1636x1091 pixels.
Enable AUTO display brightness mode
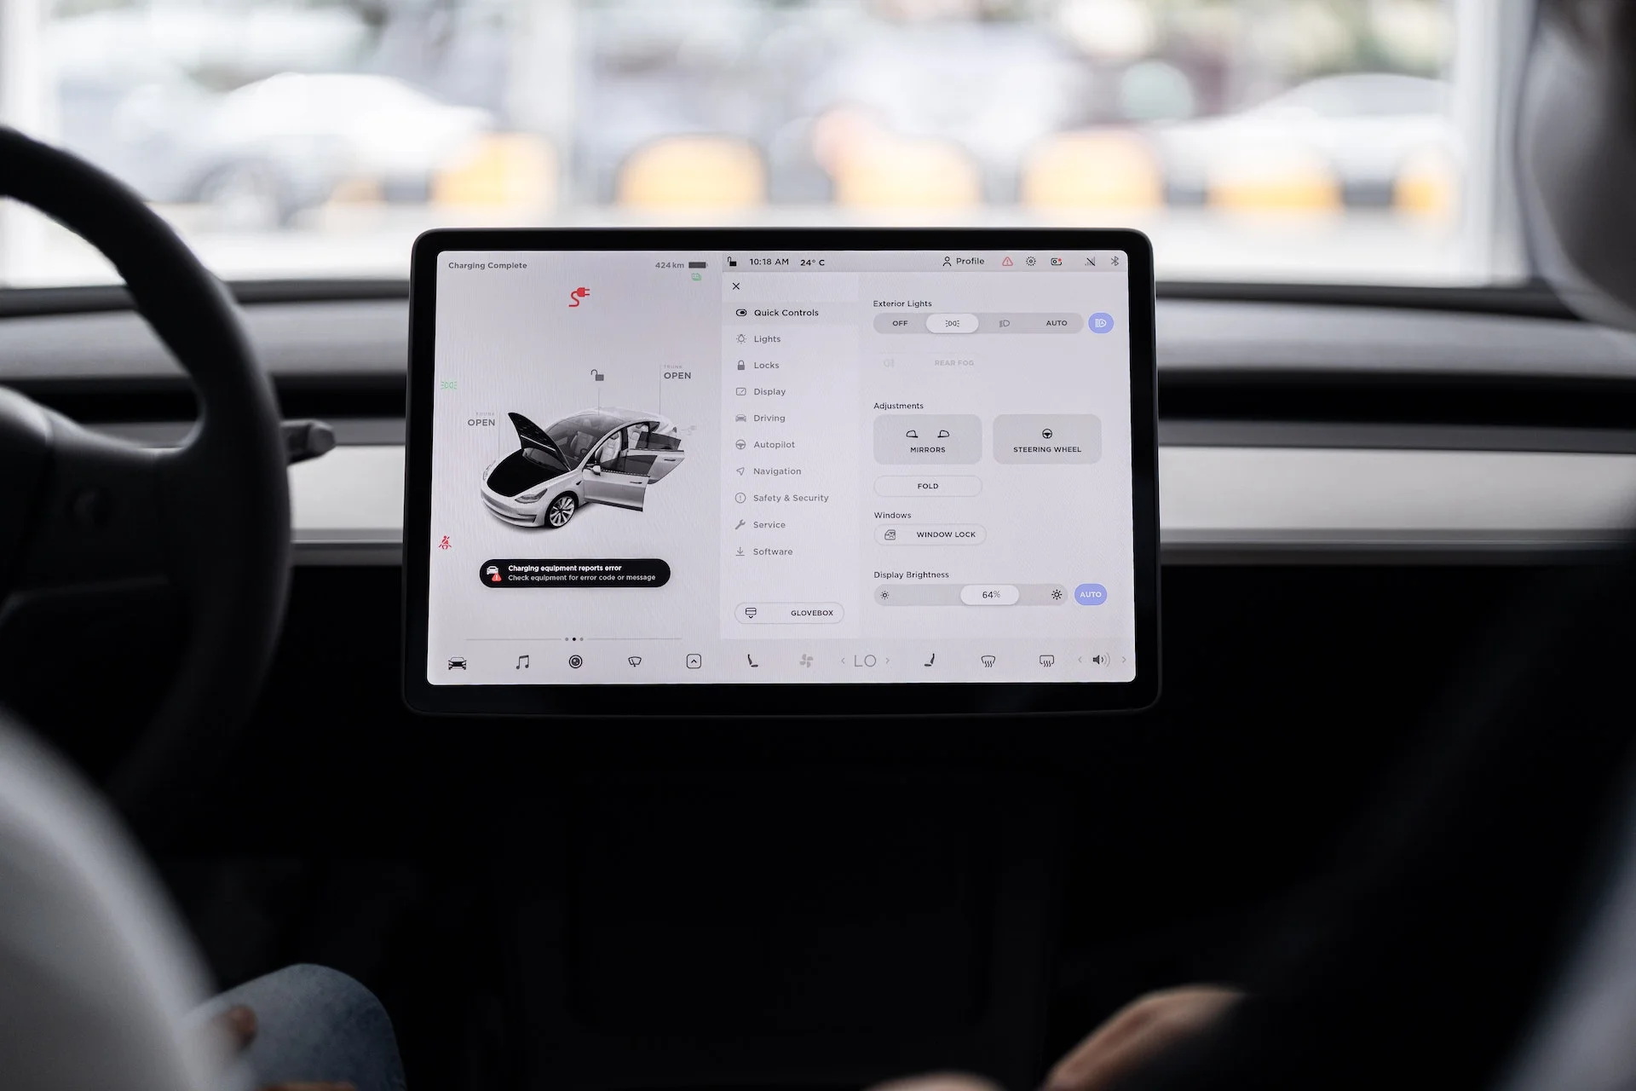click(1092, 594)
